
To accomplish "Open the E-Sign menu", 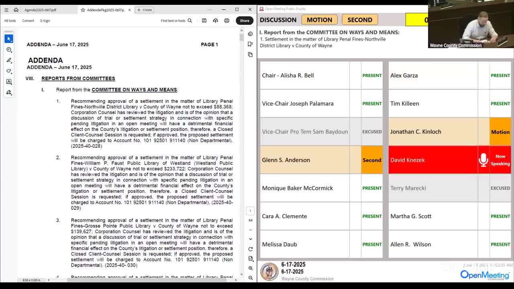I will point(45,20).
